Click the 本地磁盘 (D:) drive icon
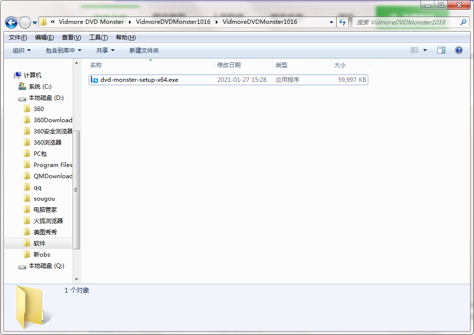This screenshot has height=335, width=474. [x=22, y=98]
